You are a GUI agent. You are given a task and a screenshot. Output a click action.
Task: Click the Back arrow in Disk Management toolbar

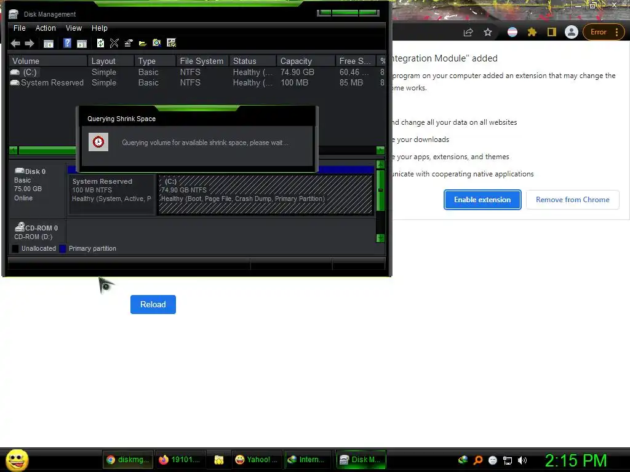point(15,44)
